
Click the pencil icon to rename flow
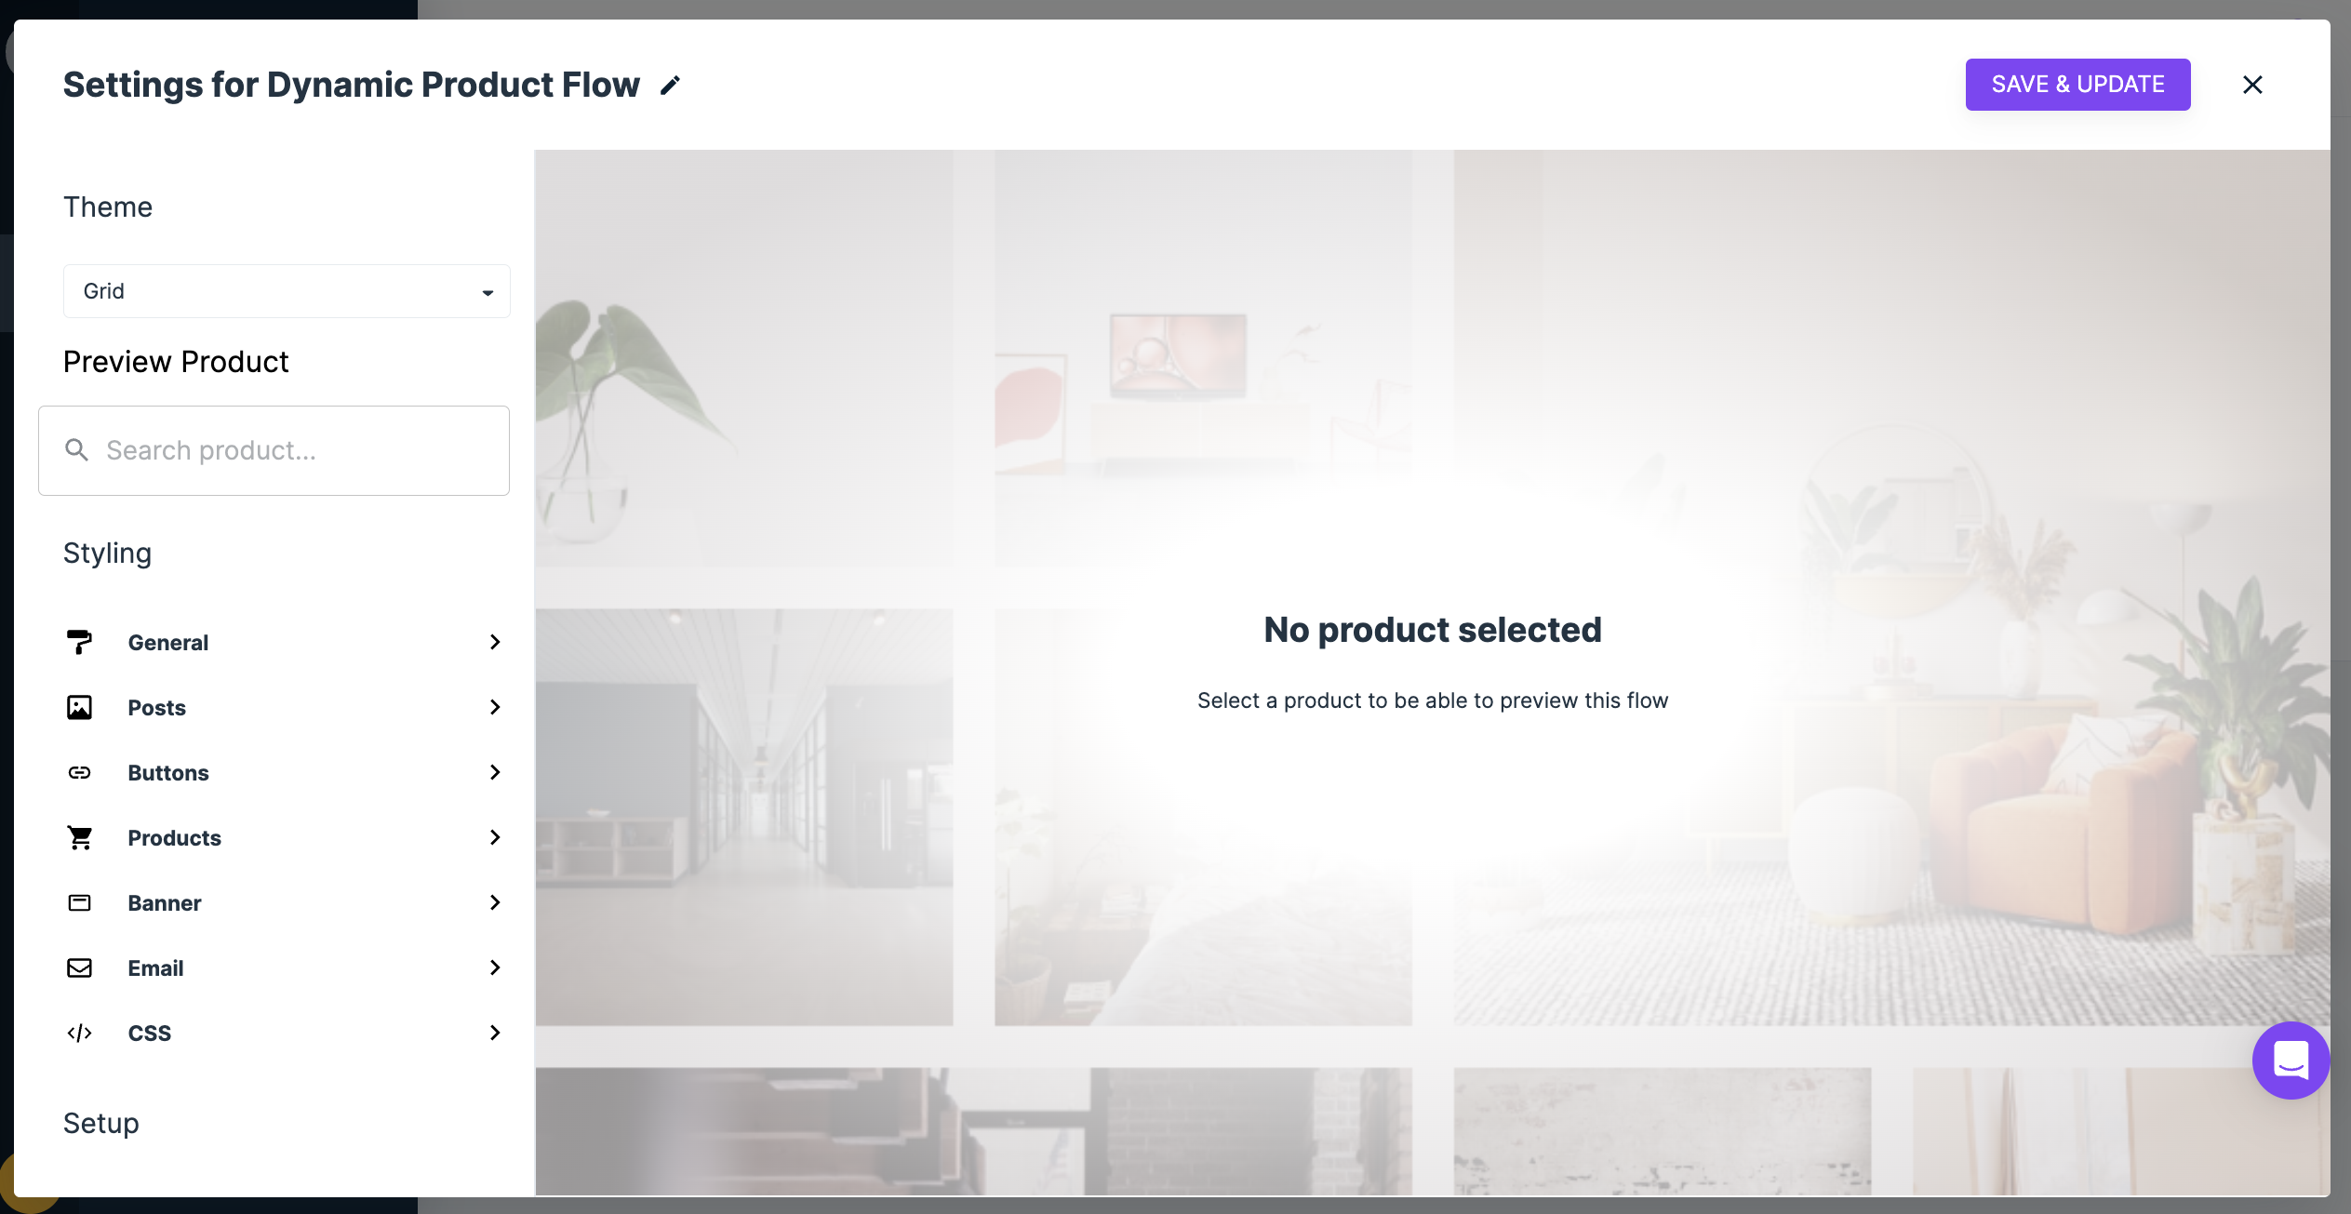[670, 85]
